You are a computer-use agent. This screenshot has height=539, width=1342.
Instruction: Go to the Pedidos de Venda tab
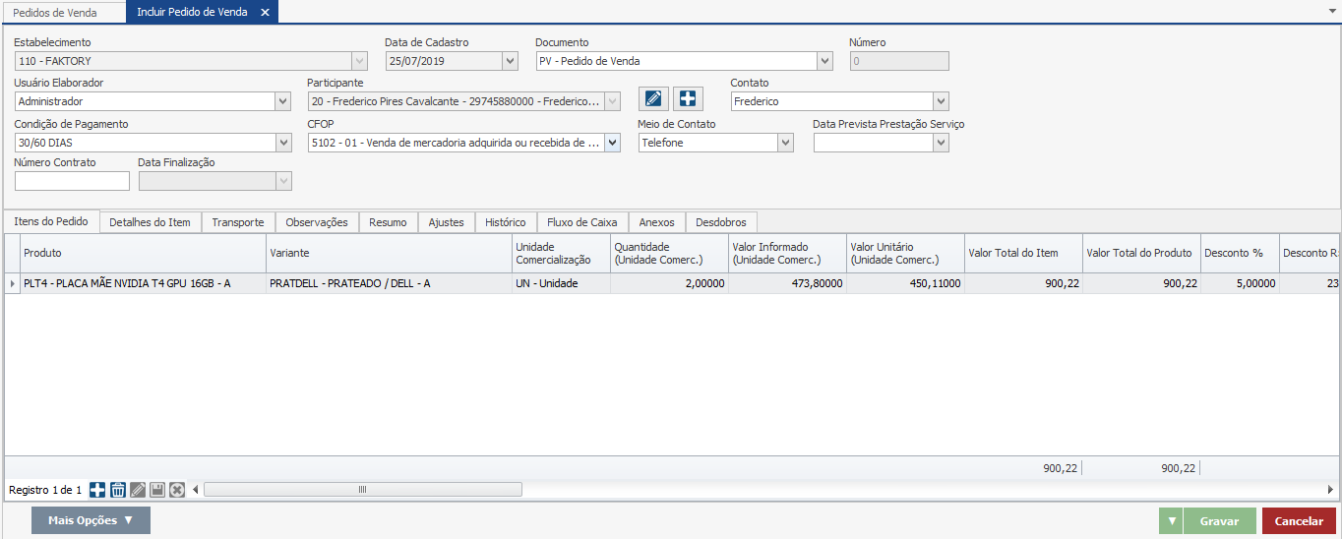tap(54, 12)
